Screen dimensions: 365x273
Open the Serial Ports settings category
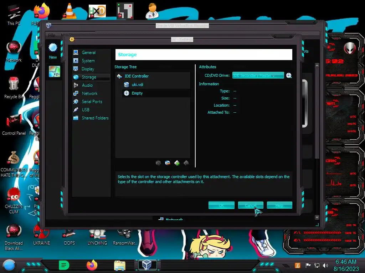tap(91, 101)
